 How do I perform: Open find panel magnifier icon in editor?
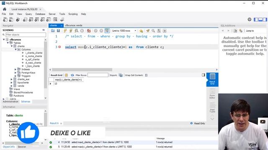[153, 31]
